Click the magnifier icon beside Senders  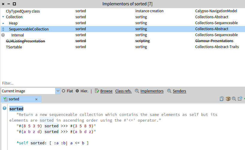(169, 91)
